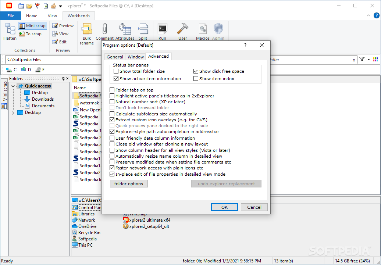Click the address bar path field
Viewport: 381px width, 265px height.
tap(53, 60)
